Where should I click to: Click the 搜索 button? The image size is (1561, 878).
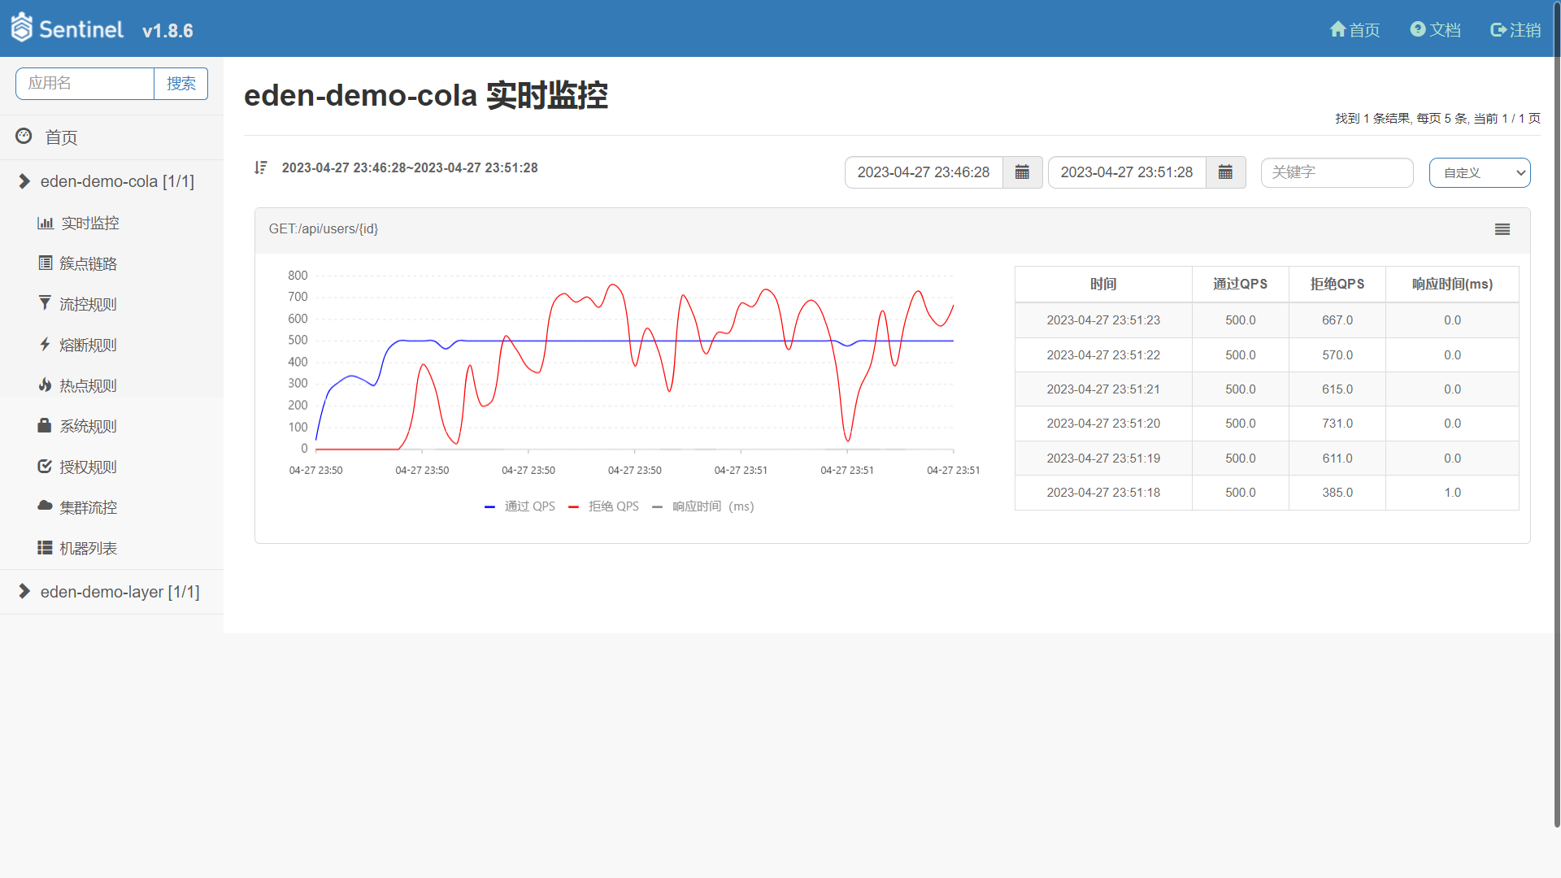[x=180, y=84]
